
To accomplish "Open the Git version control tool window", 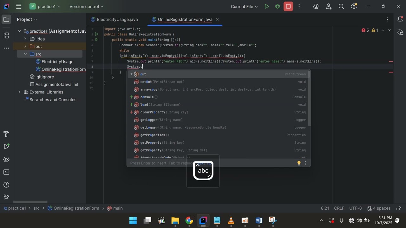I will (6, 197).
